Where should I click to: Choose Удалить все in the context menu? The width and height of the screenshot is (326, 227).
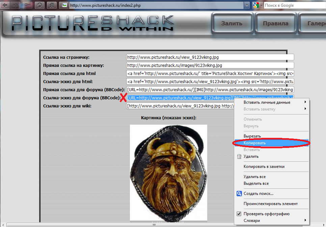272,177
